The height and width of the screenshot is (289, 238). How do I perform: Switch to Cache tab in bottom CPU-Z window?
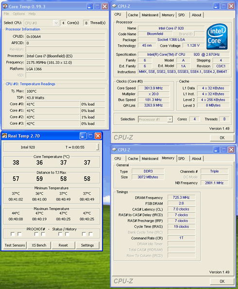click(133, 158)
